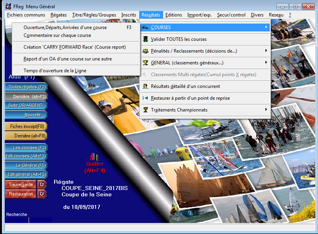This screenshot has width=318, height=234.
Task: Choose Commentaire sur chaque course
Action: pyautogui.click(x=76, y=35)
